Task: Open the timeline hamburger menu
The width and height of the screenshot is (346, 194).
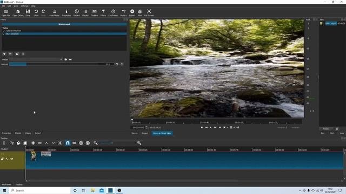Action: (4, 143)
